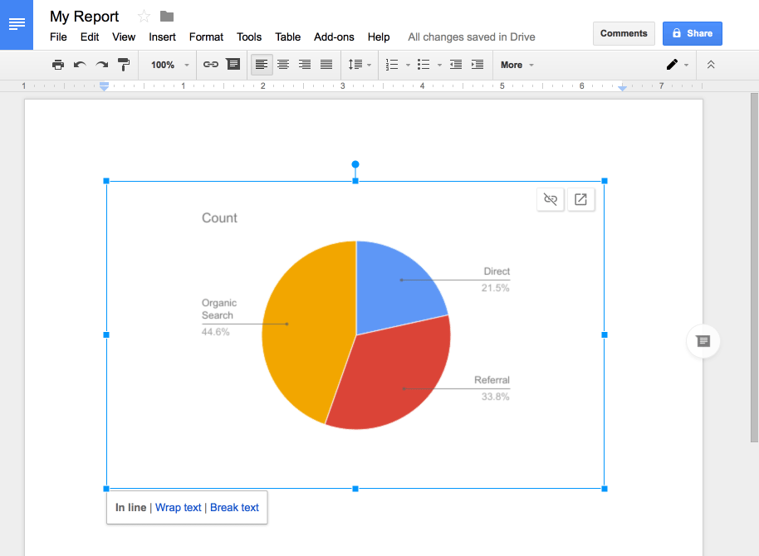
Task: Open the Insert menu
Action: [162, 37]
